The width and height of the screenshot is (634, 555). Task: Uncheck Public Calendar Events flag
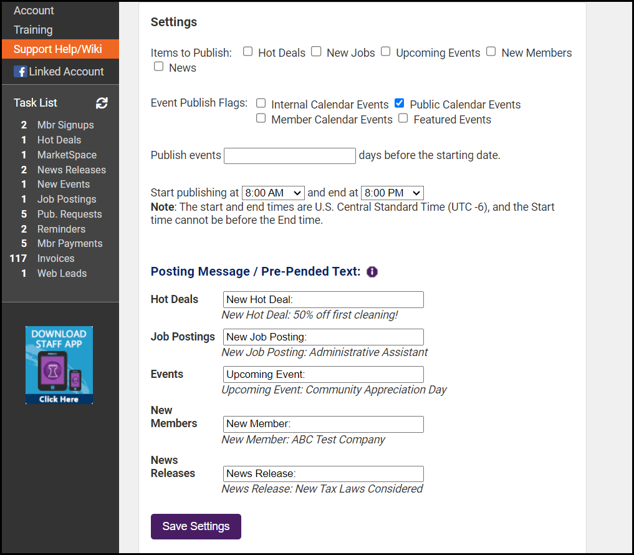click(400, 104)
